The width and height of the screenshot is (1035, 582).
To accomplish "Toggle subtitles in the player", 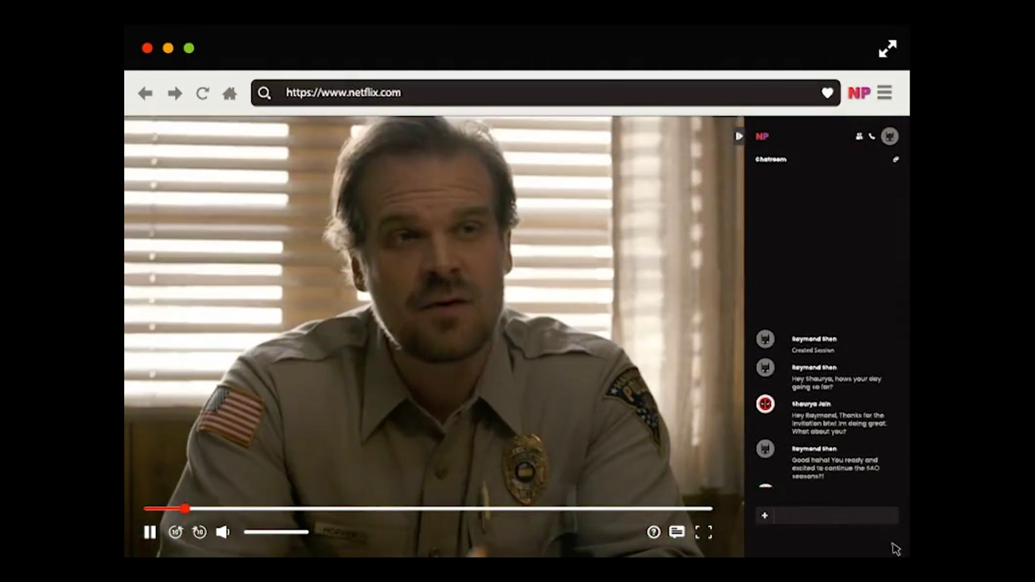I will pos(677,532).
